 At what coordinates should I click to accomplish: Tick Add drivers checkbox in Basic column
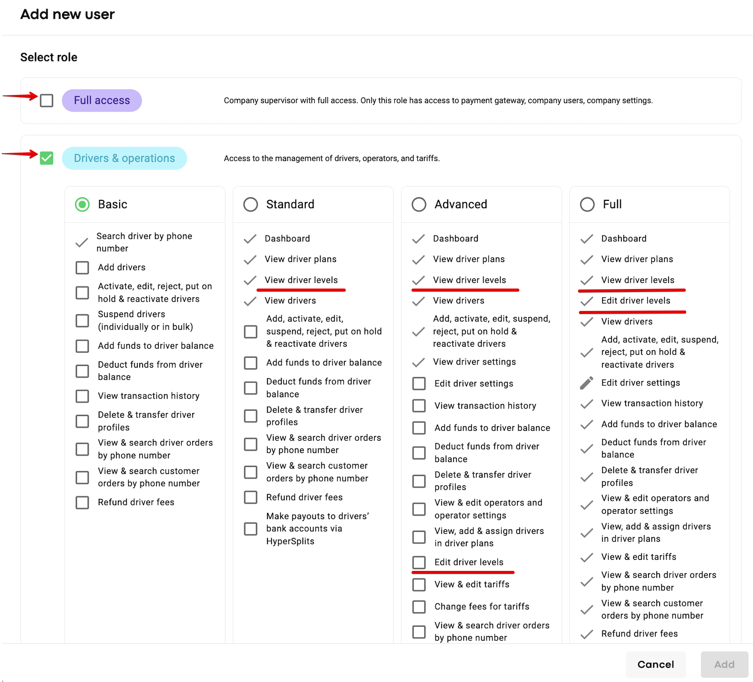[83, 268]
